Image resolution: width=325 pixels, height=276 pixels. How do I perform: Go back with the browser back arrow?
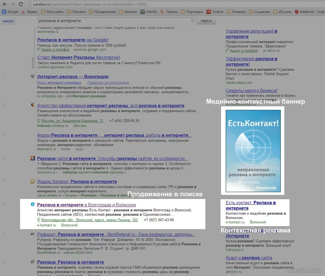point(5,4)
